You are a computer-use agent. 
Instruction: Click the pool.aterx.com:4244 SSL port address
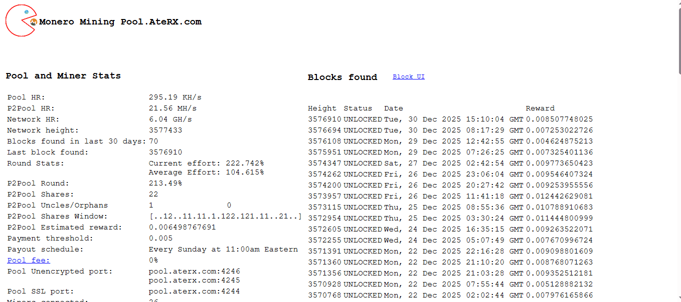(194, 291)
